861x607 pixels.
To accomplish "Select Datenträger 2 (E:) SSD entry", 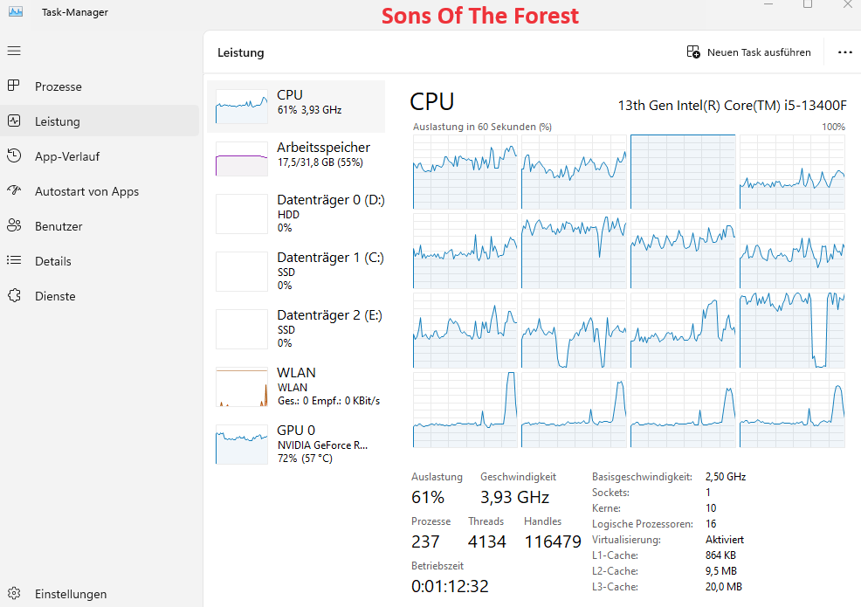I will point(296,328).
